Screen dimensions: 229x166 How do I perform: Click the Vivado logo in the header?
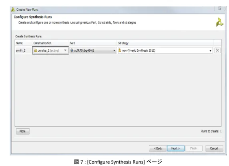219,22
